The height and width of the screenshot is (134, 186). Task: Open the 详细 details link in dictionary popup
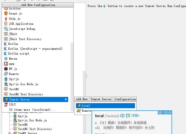point(135,115)
